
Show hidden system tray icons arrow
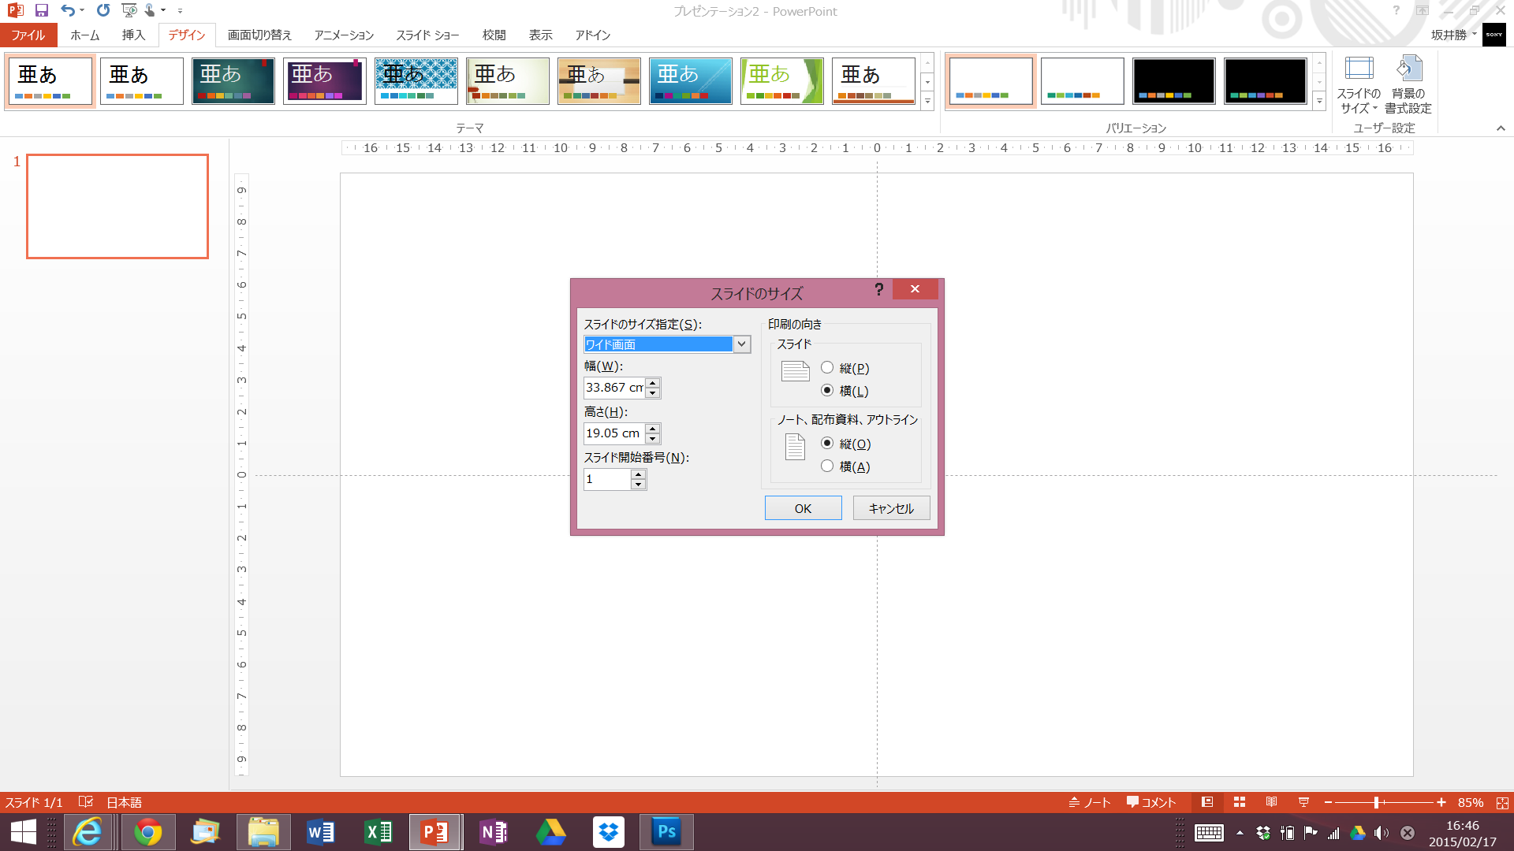(1240, 832)
